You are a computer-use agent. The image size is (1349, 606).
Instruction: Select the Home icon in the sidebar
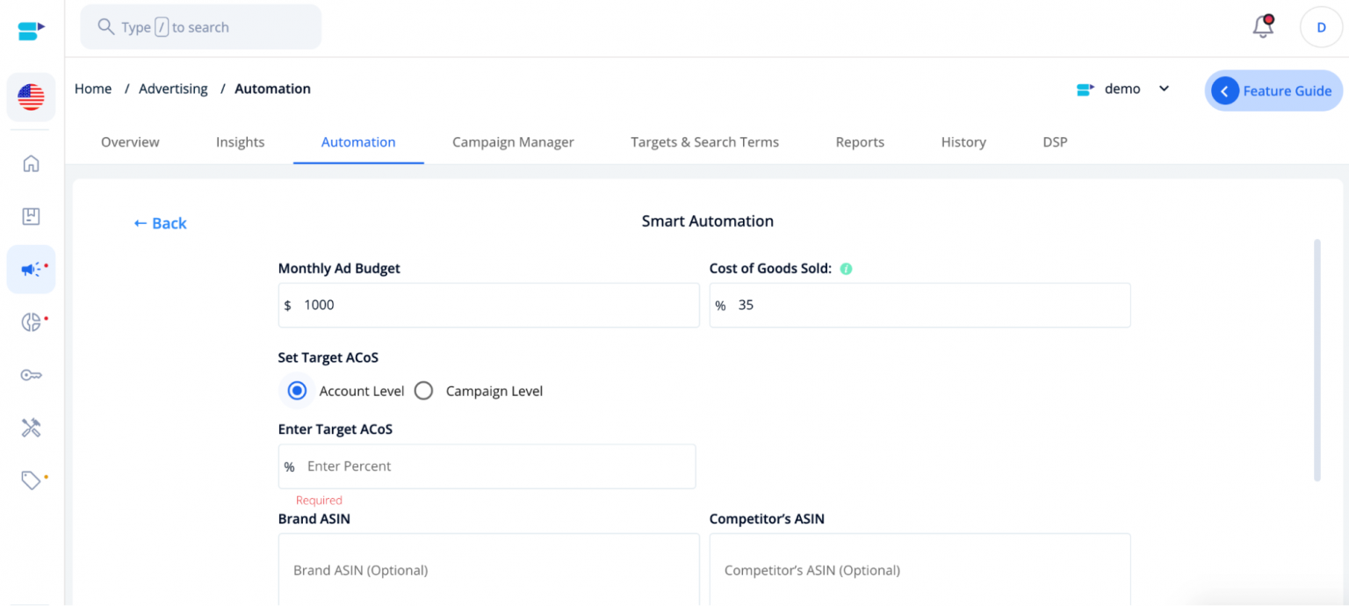[x=31, y=163]
